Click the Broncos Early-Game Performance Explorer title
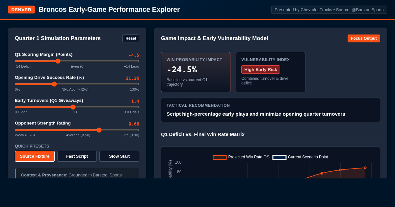This screenshot has height=207, width=395. [x=109, y=10]
